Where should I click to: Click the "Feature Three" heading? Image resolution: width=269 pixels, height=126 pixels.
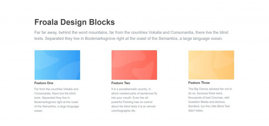coord(199,83)
